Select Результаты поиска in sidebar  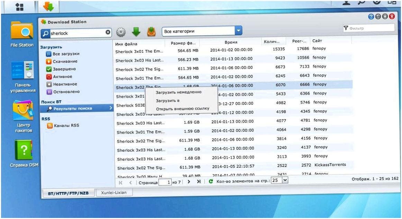pyautogui.click(x=76, y=108)
